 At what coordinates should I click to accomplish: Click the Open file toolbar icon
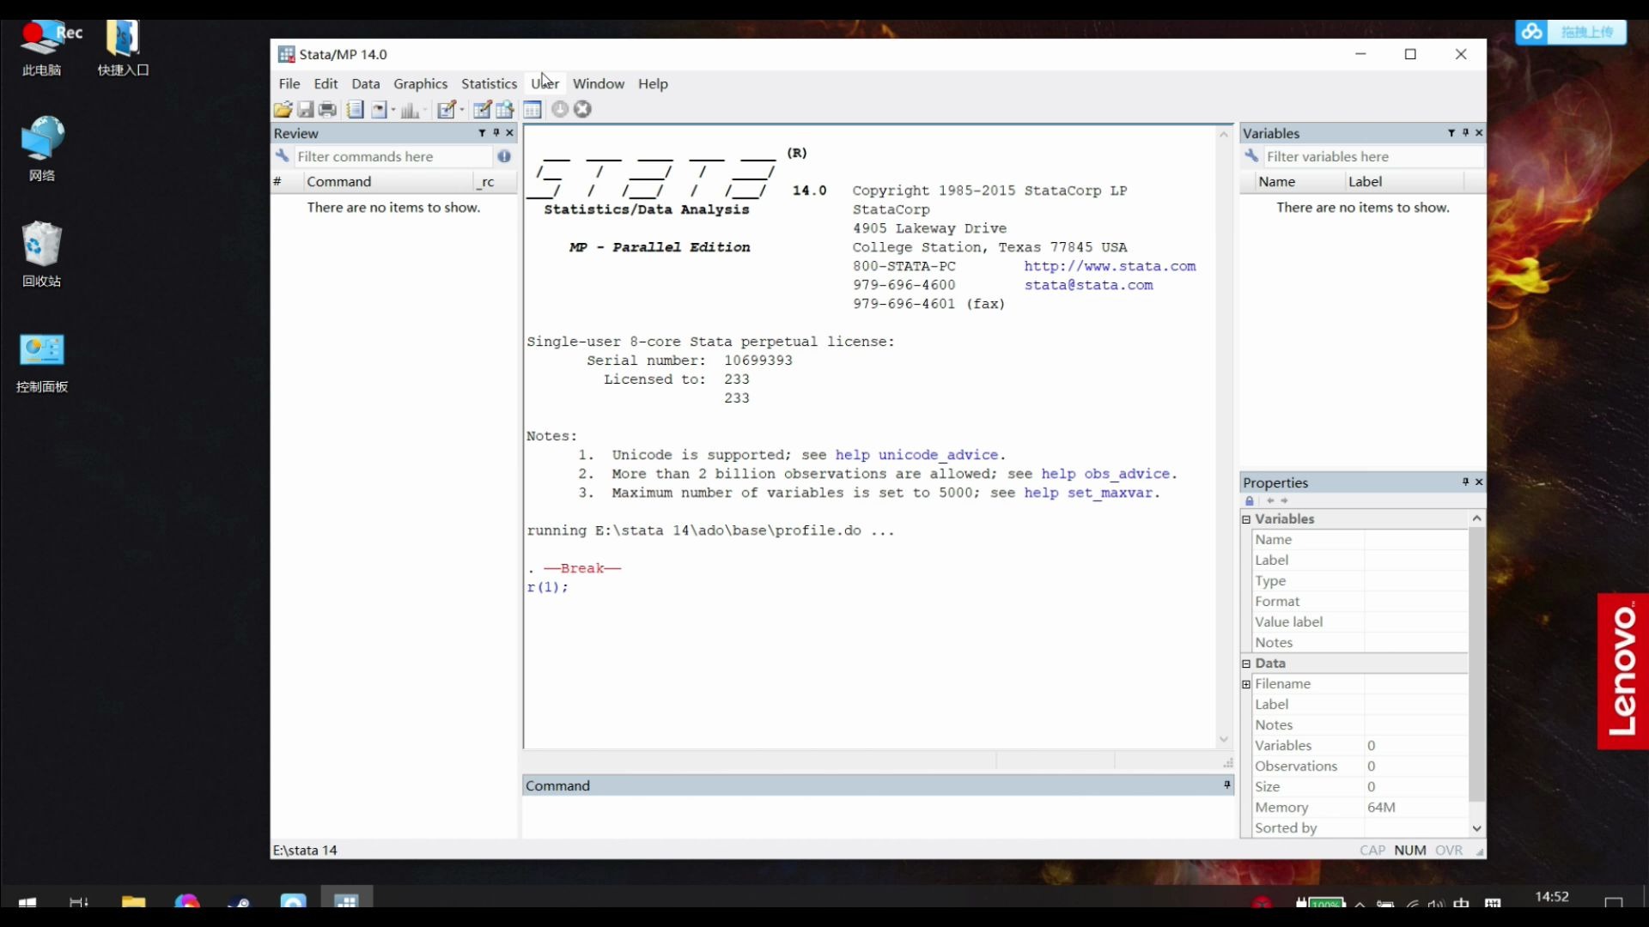282,109
